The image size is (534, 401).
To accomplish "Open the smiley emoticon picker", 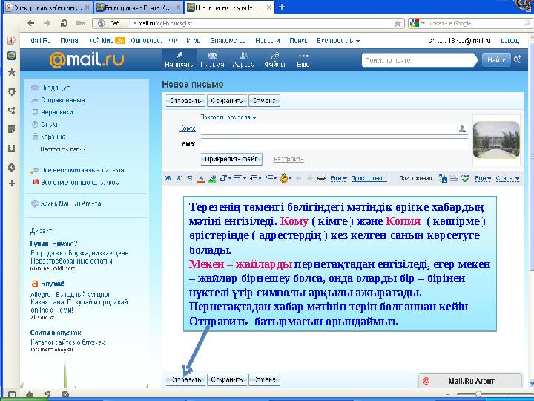I will pos(285,178).
